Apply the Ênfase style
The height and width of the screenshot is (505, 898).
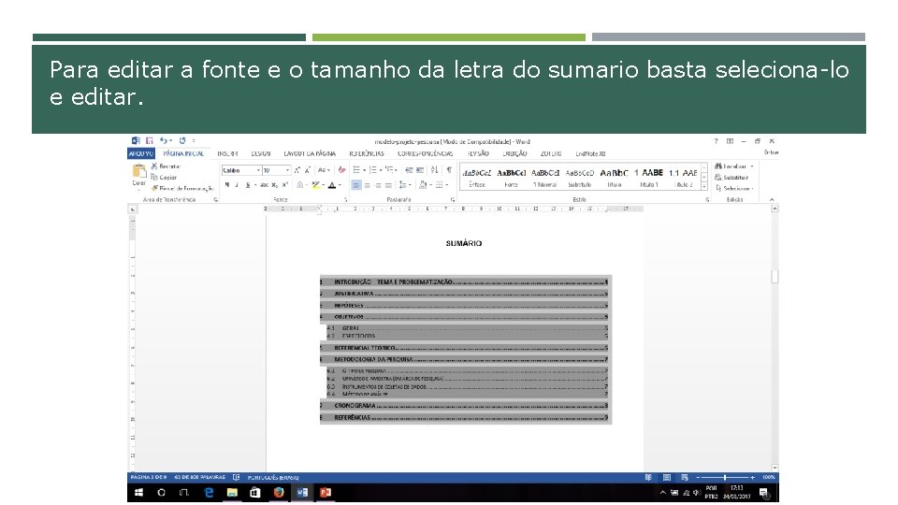(x=476, y=178)
